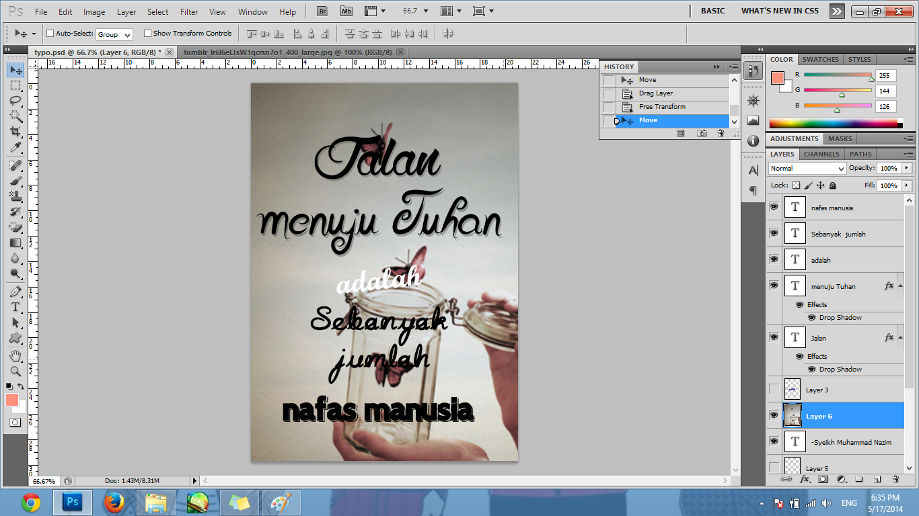
Task: Hide the menuju Tuhan layer
Action: [x=774, y=286]
